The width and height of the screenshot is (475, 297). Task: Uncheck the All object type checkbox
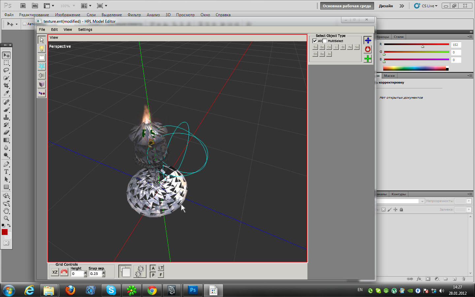315,41
